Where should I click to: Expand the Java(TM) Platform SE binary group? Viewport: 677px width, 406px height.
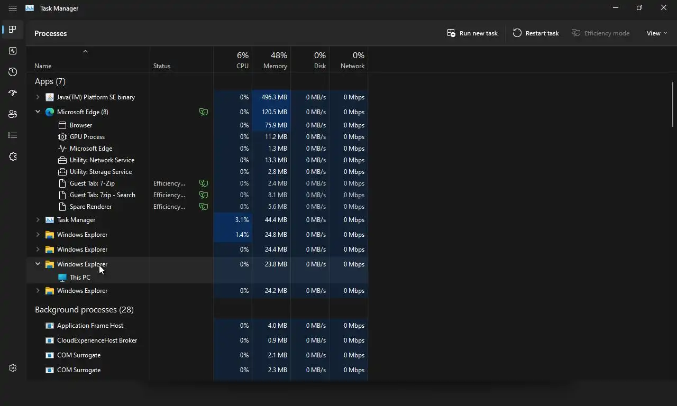[x=38, y=97]
